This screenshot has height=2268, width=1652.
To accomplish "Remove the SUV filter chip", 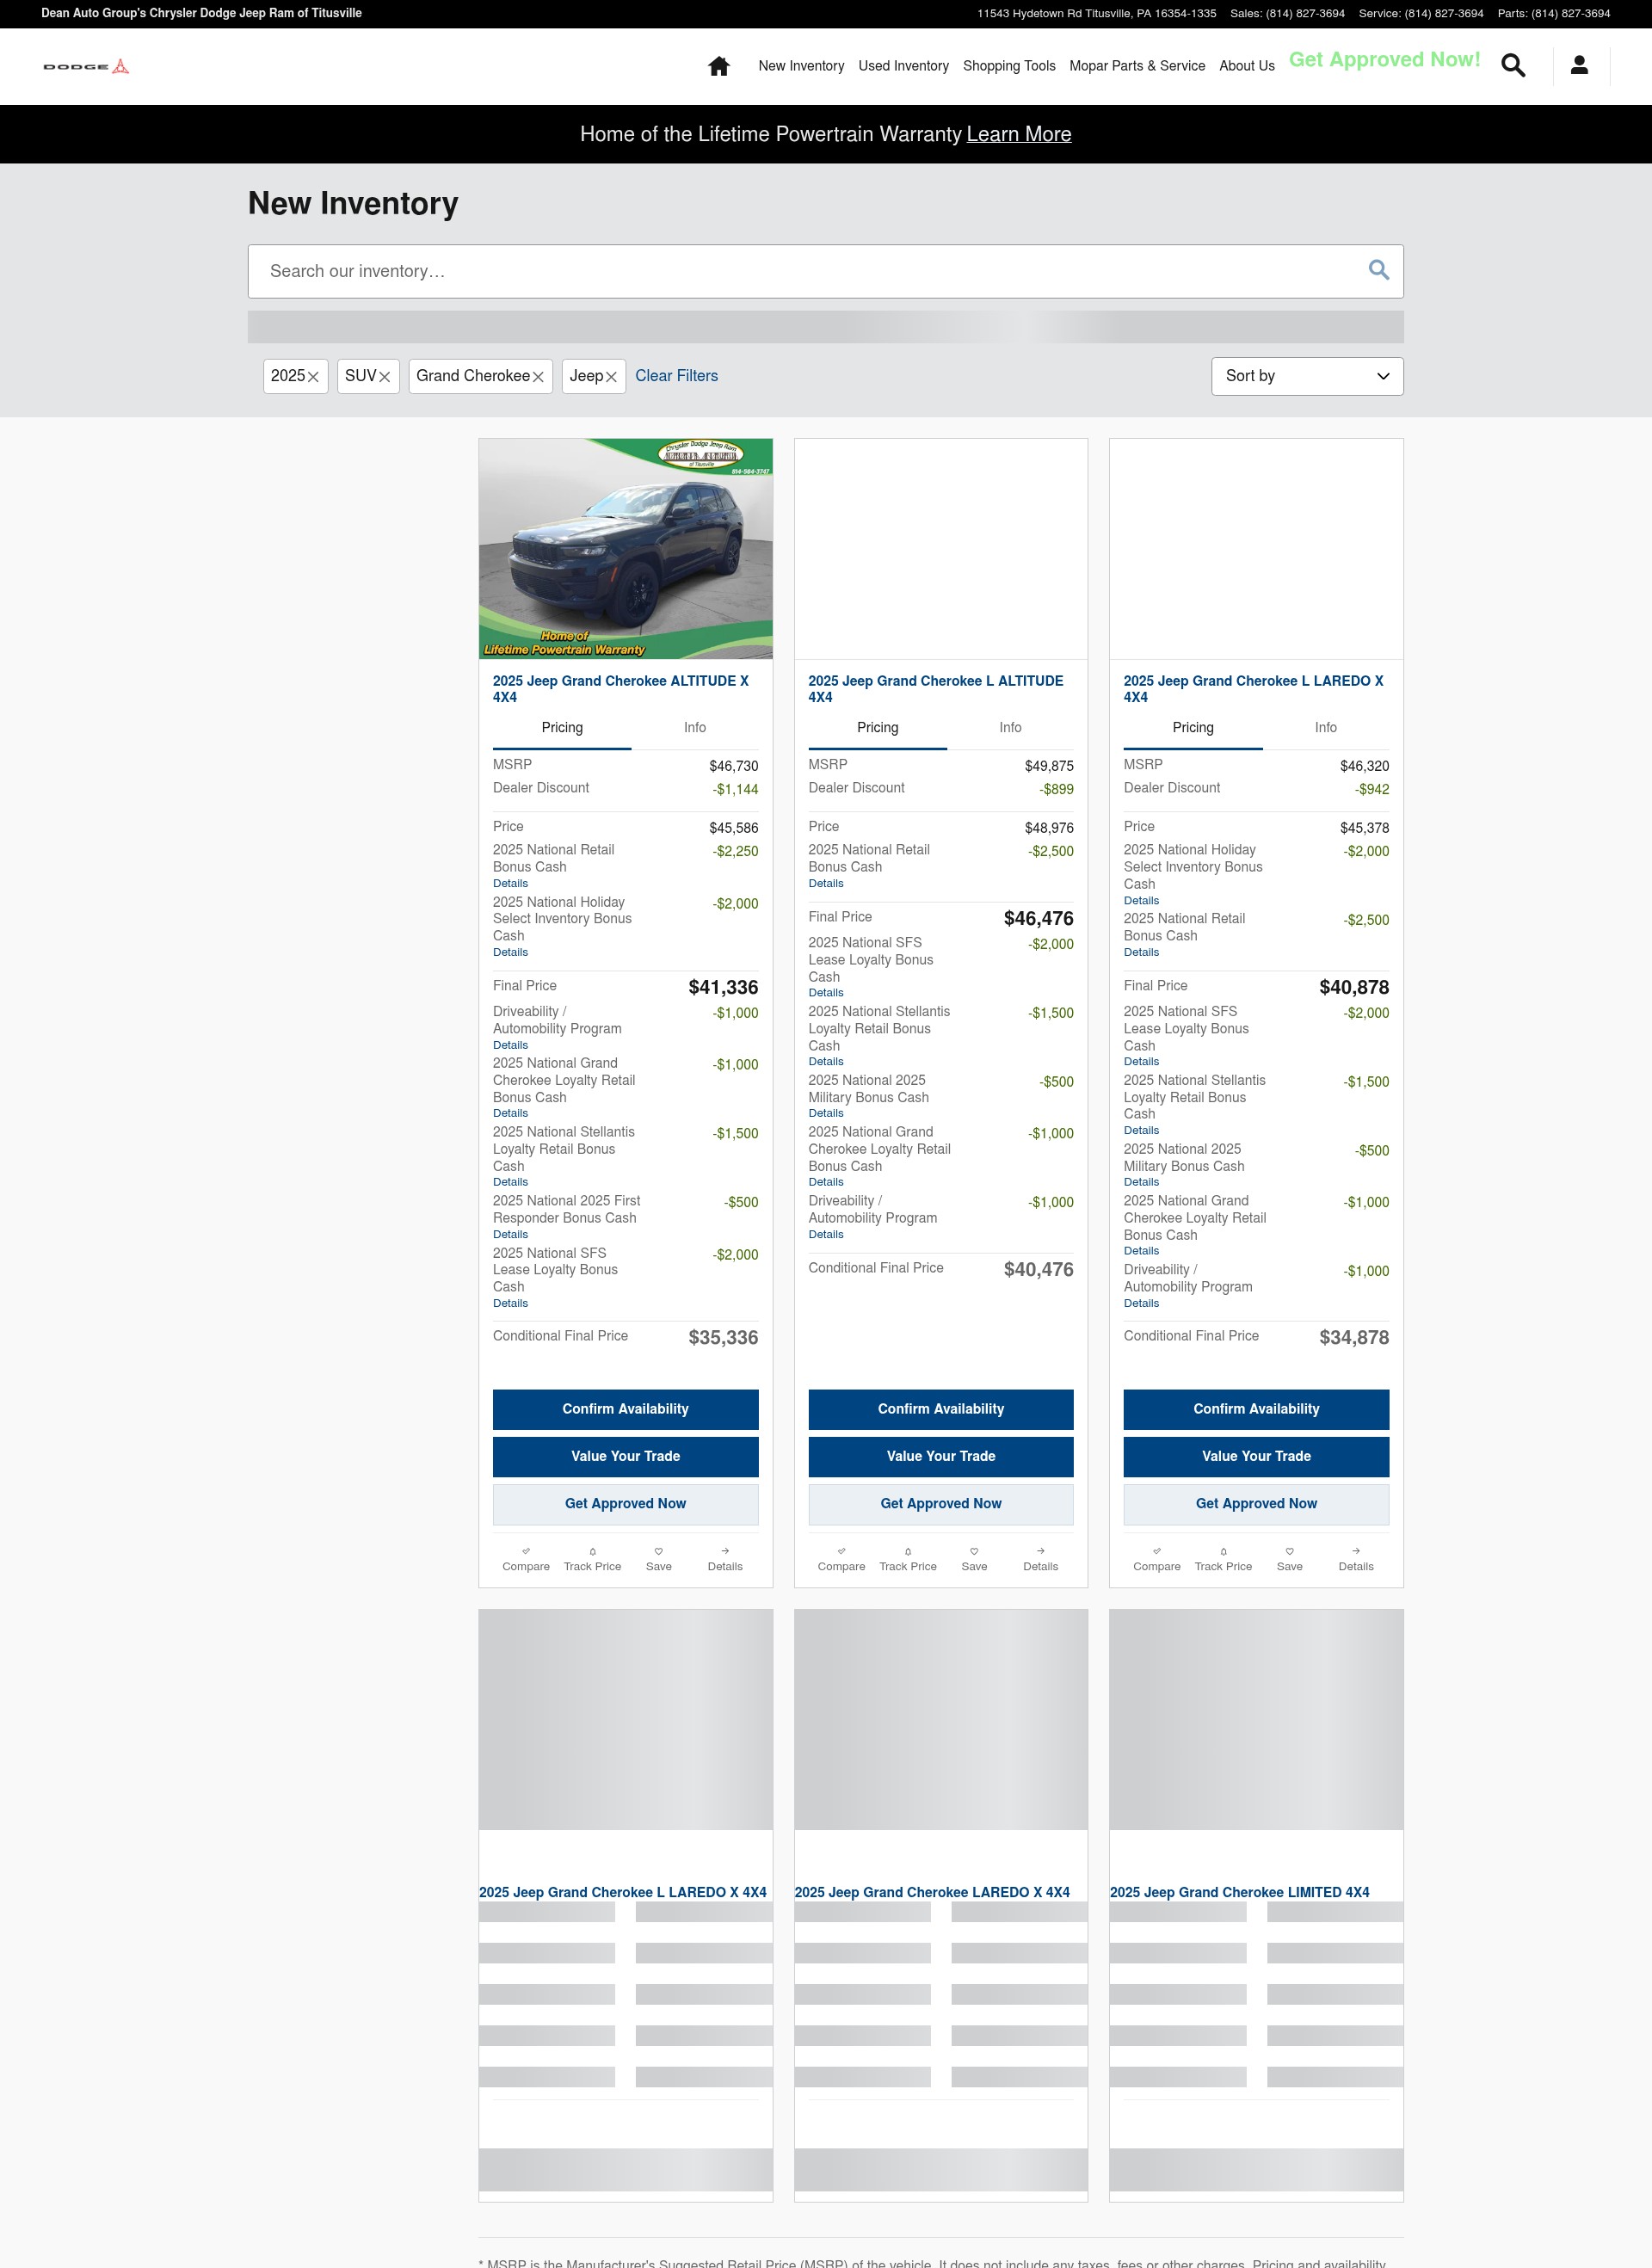I will coord(384,377).
